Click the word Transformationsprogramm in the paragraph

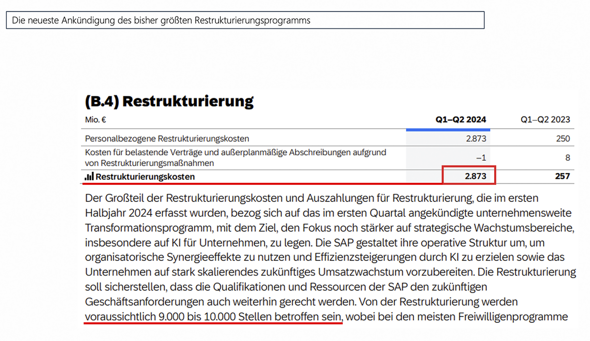coord(147,228)
